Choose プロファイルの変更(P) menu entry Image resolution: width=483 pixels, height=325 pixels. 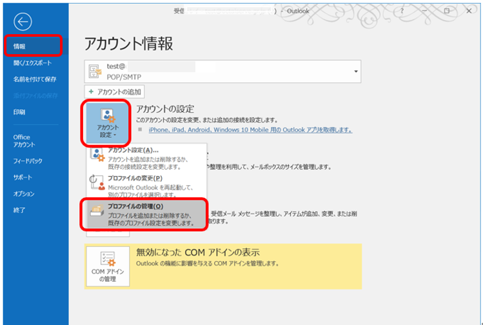click(x=146, y=186)
